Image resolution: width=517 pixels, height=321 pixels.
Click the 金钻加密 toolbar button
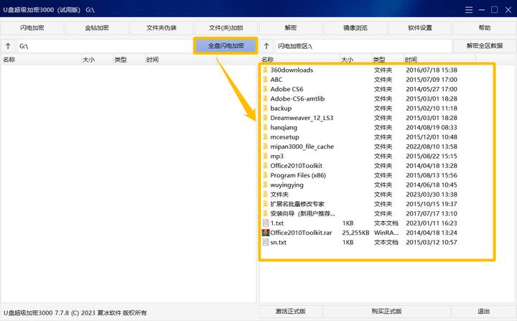click(97, 28)
